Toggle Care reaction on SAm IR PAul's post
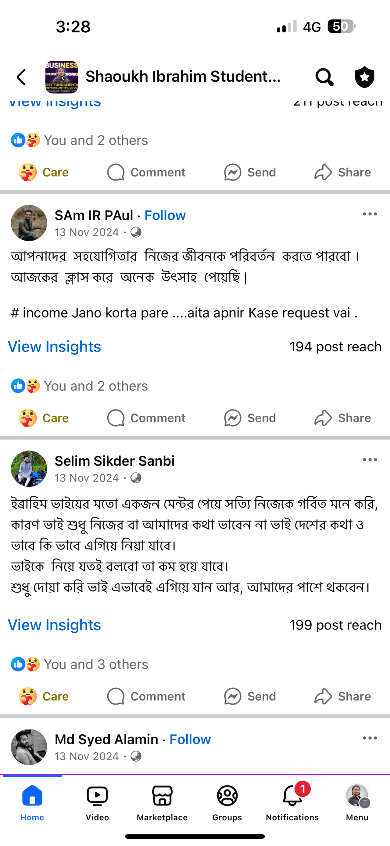This screenshot has height=846, width=390. click(44, 418)
